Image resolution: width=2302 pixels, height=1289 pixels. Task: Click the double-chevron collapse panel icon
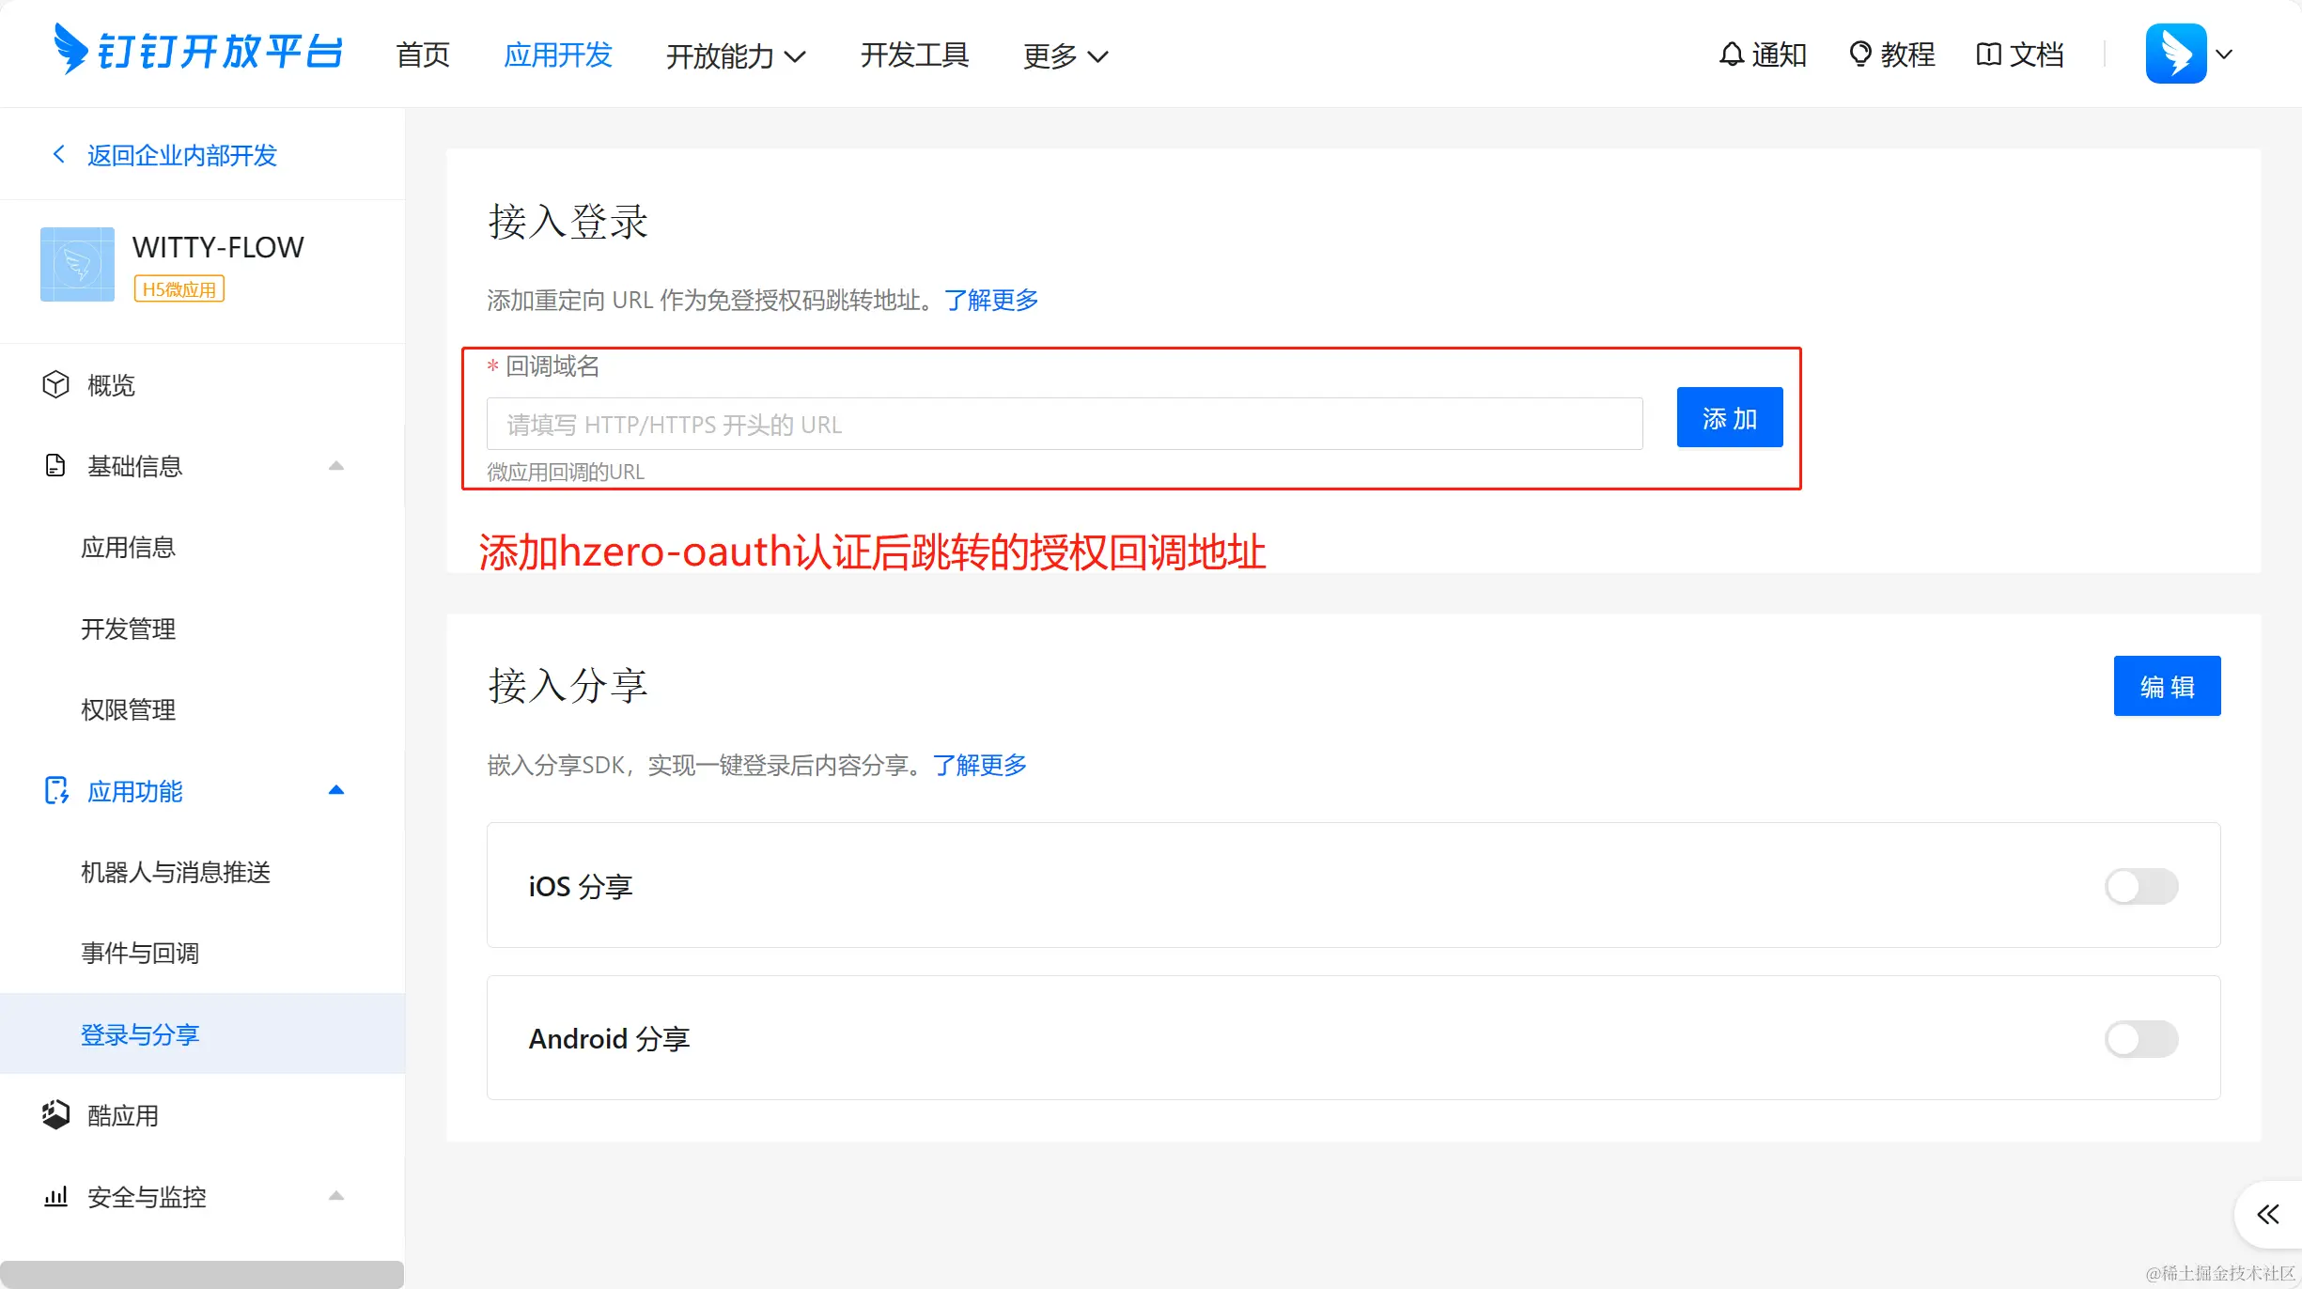pyautogui.click(x=2267, y=1215)
